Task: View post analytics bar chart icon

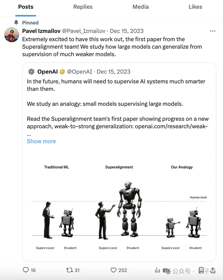Action: pyautogui.click(x=157, y=270)
